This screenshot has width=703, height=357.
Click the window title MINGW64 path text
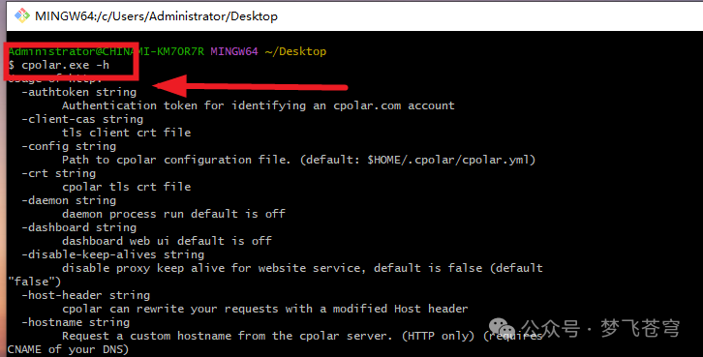(156, 16)
